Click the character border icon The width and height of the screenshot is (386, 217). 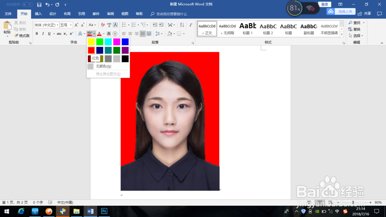[115, 25]
